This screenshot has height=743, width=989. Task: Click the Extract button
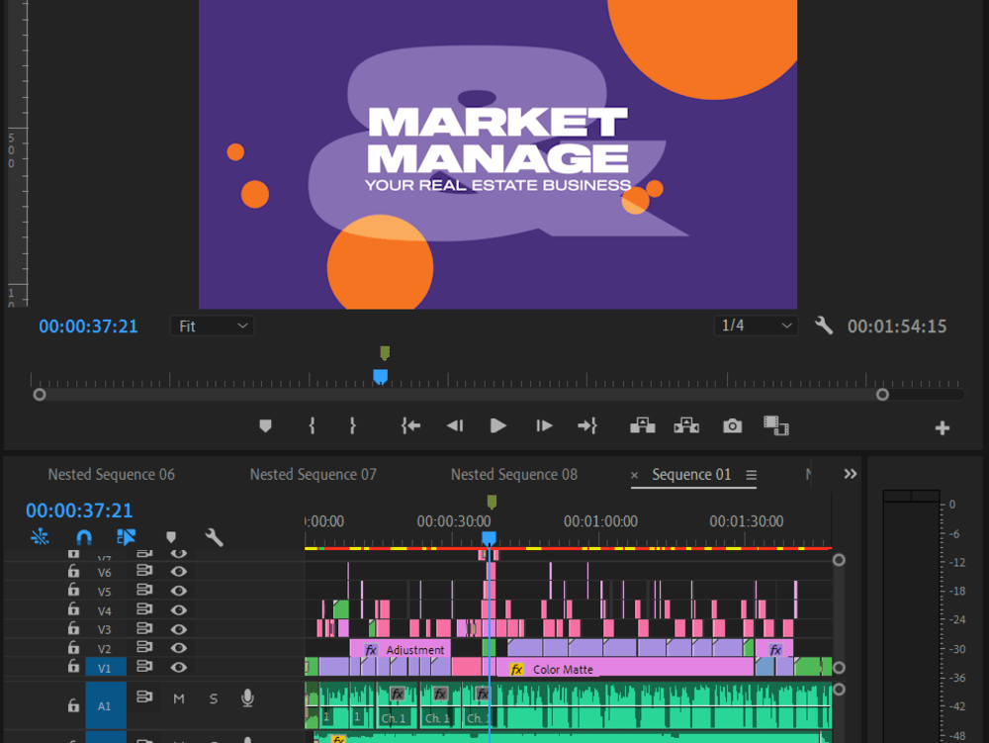[686, 426]
